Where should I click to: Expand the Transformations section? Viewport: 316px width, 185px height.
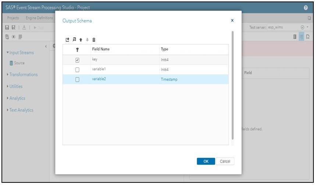tap(22, 75)
